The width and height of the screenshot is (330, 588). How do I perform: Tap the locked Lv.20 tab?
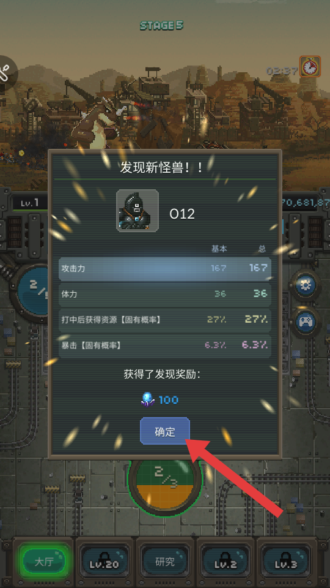coord(105,562)
